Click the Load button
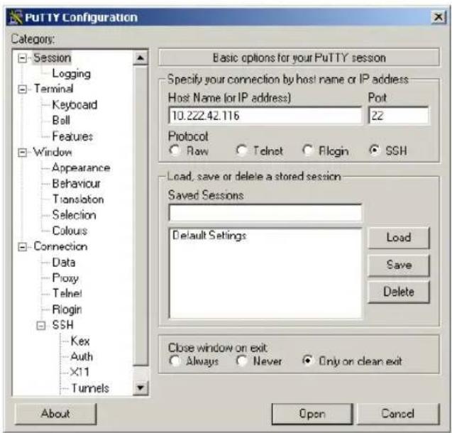The image size is (452, 433). 399,238
